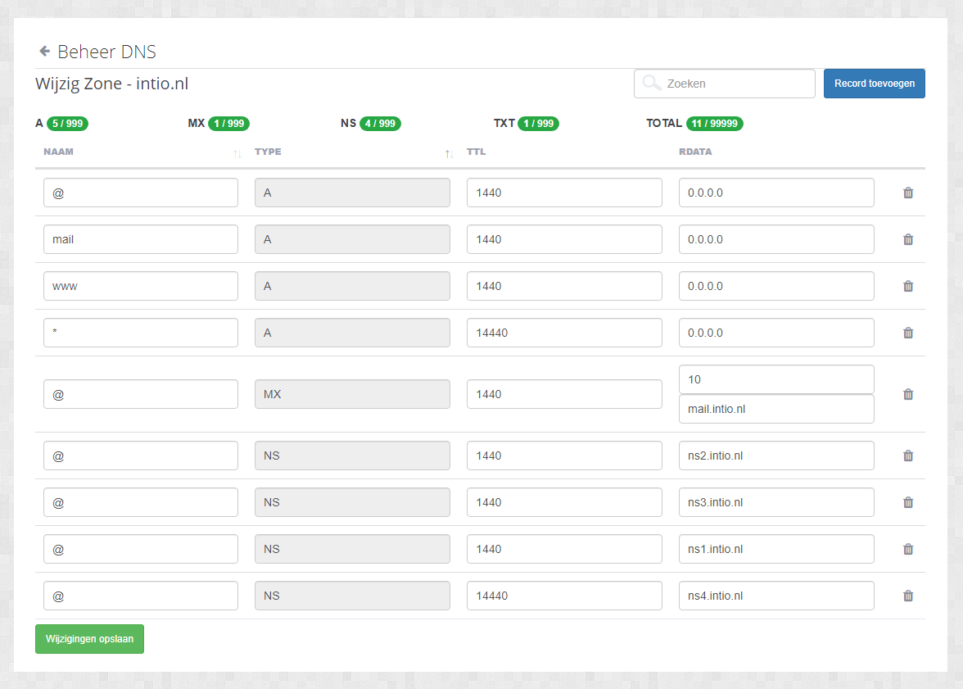Image resolution: width=963 pixels, height=689 pixels.
Task: Delete the www A record
Action: 907,287
